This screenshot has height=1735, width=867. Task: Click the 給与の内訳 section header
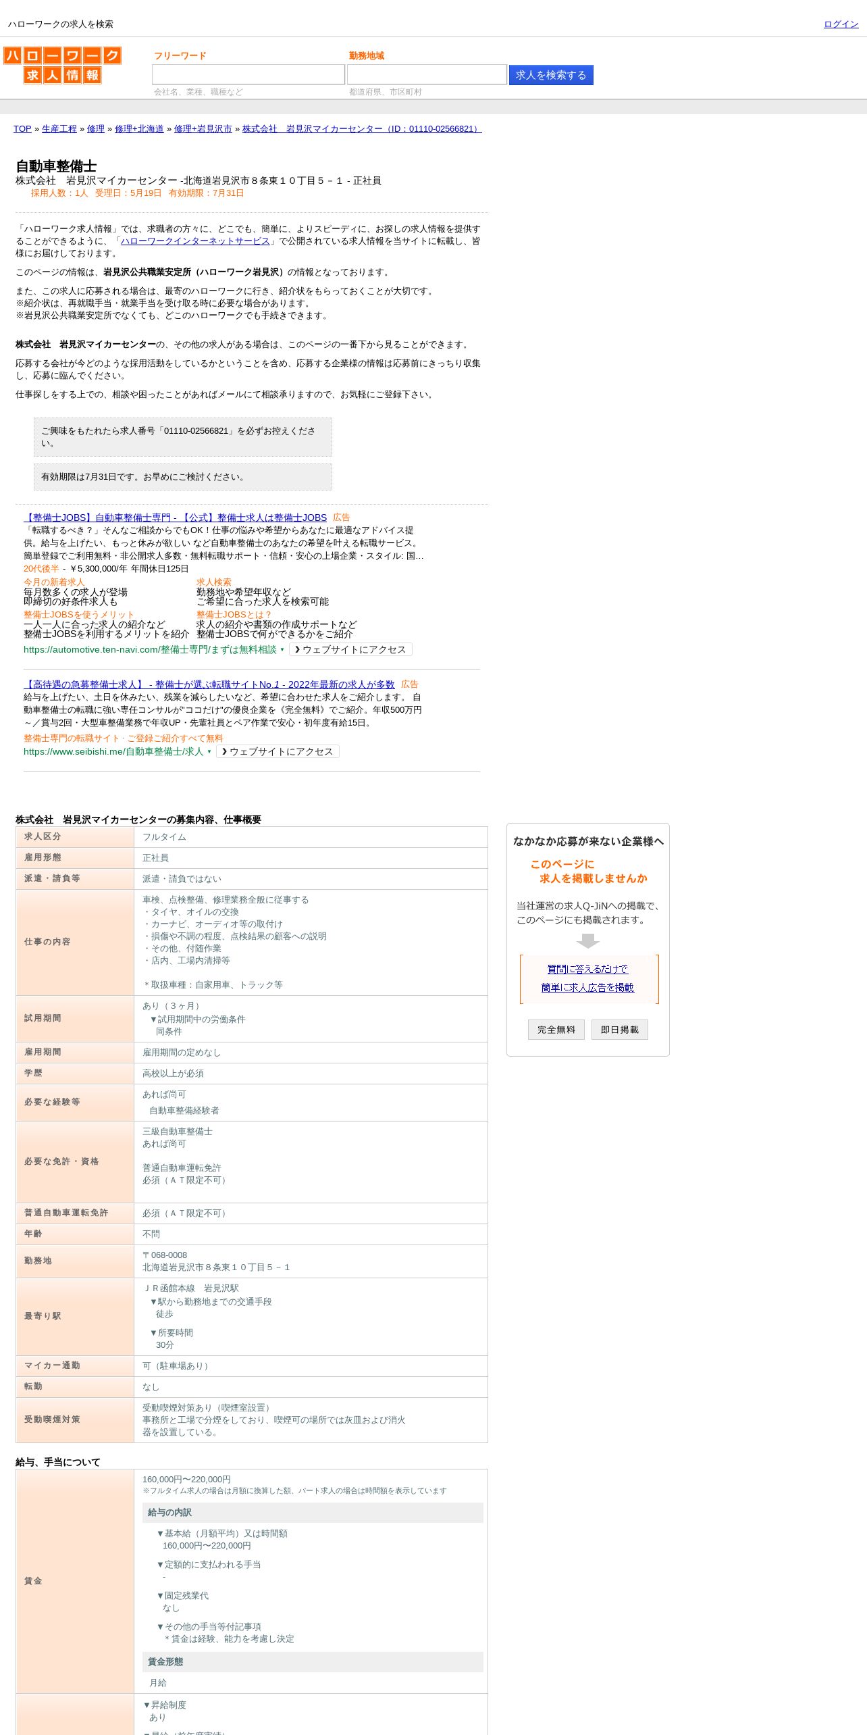(313, 1513)
